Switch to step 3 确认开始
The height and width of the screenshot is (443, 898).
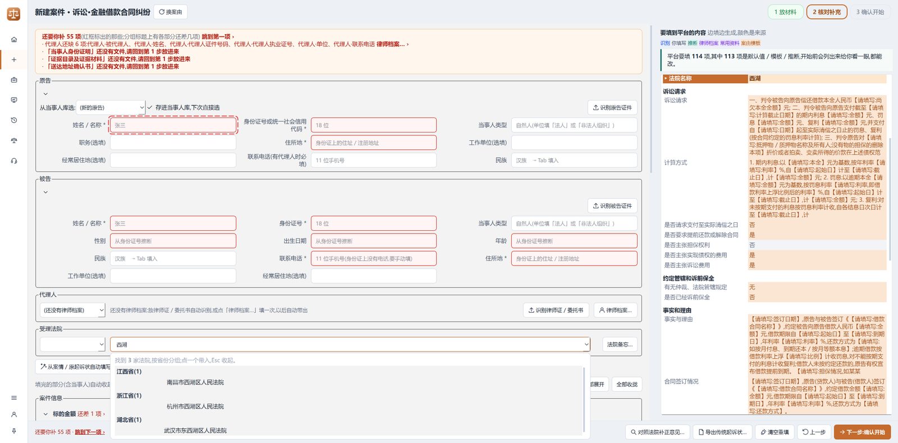(870, 12)
